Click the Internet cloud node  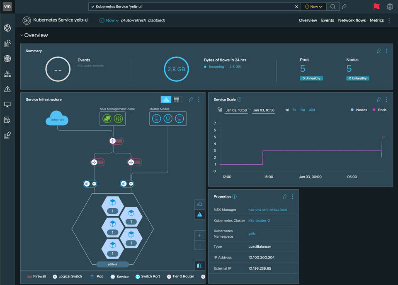[57, 119]
